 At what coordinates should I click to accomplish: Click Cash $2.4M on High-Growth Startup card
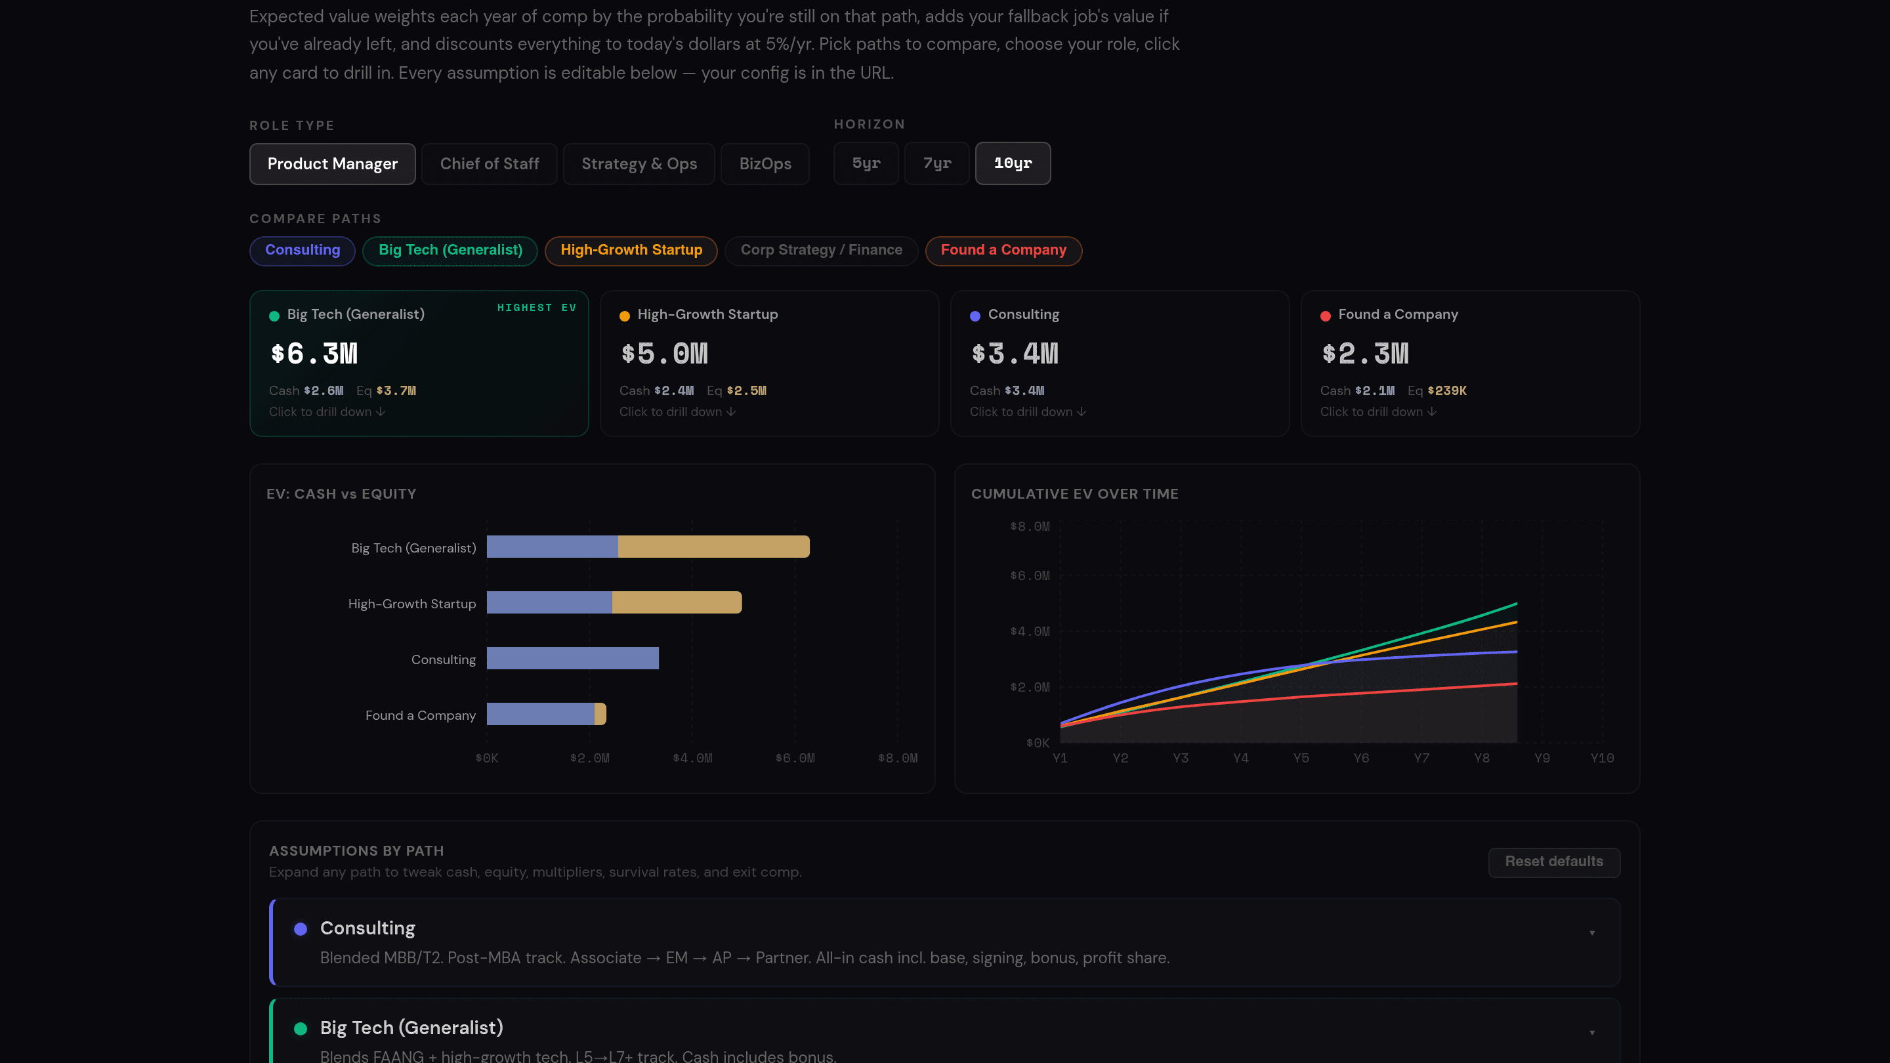(x=656, y=391)
